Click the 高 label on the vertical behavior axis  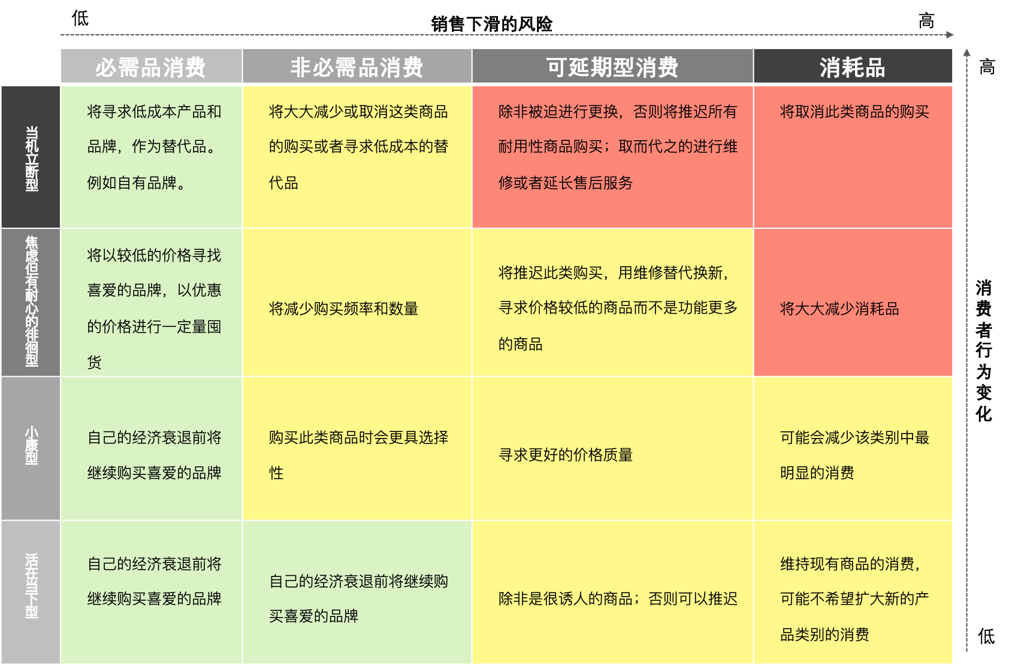[987, 66]
